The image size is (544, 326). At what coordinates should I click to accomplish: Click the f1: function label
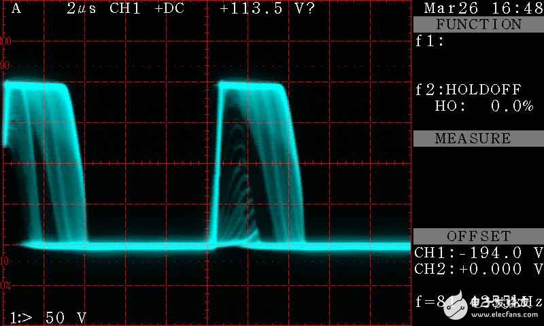[x=430, y=41]
